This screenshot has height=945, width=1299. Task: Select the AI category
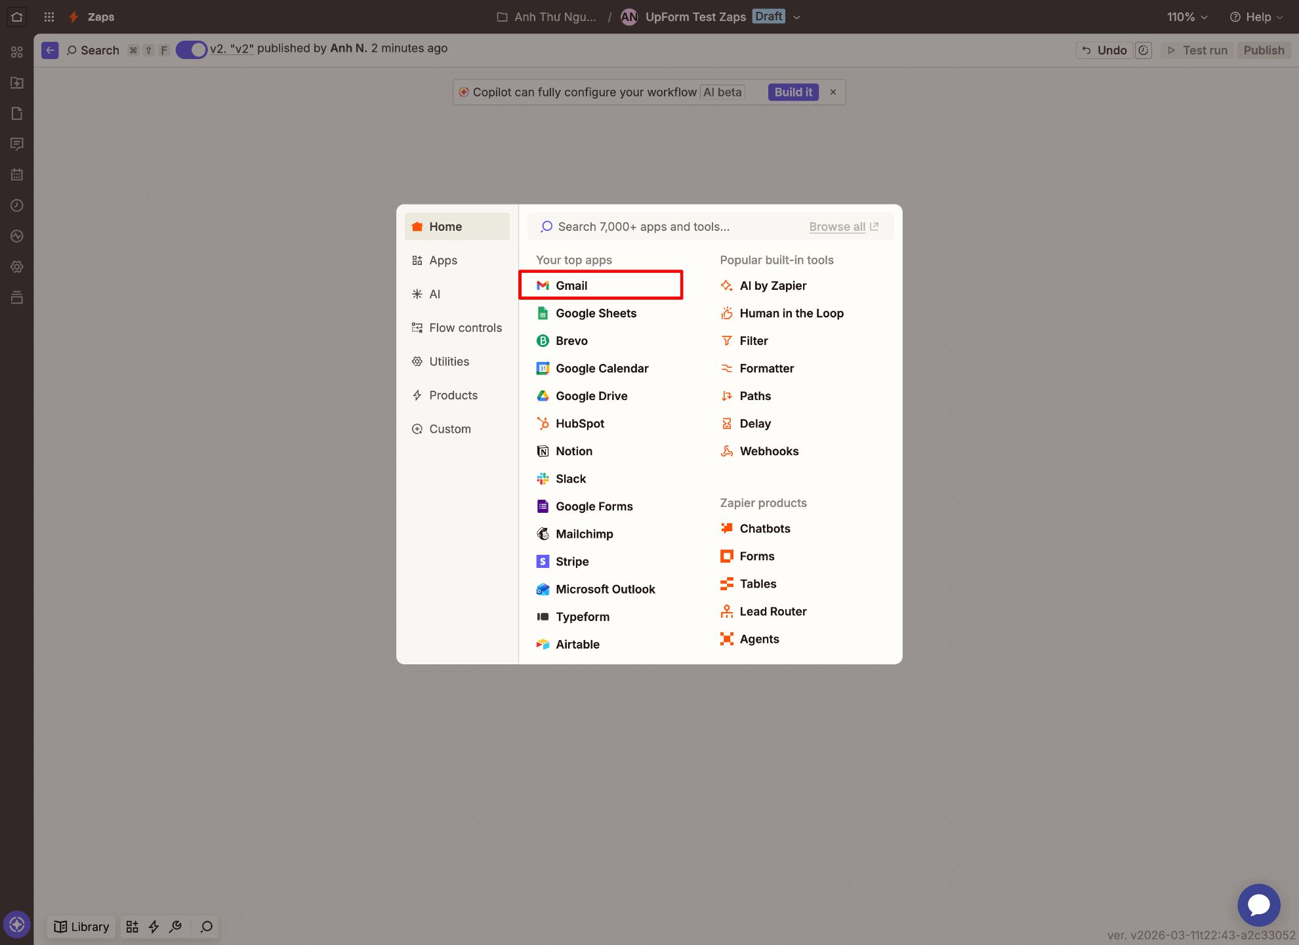[457, 294]
